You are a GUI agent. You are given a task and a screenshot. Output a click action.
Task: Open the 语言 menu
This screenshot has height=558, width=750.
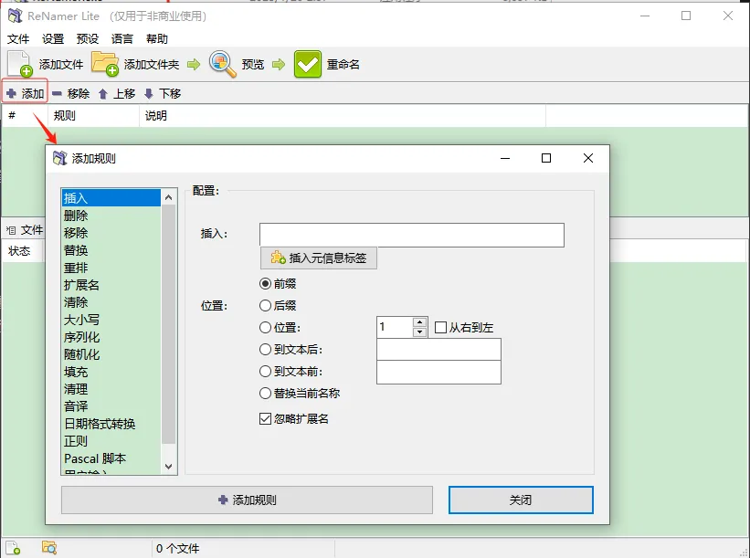point(122,38)
